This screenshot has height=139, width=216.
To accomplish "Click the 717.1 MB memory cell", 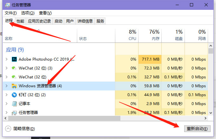I will coord(150,59).
